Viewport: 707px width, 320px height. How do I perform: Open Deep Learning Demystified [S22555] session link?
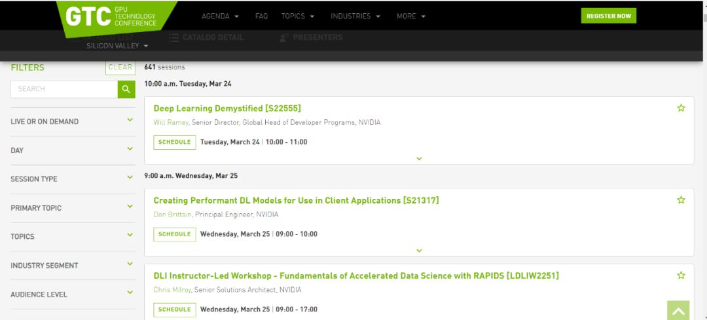227,108
